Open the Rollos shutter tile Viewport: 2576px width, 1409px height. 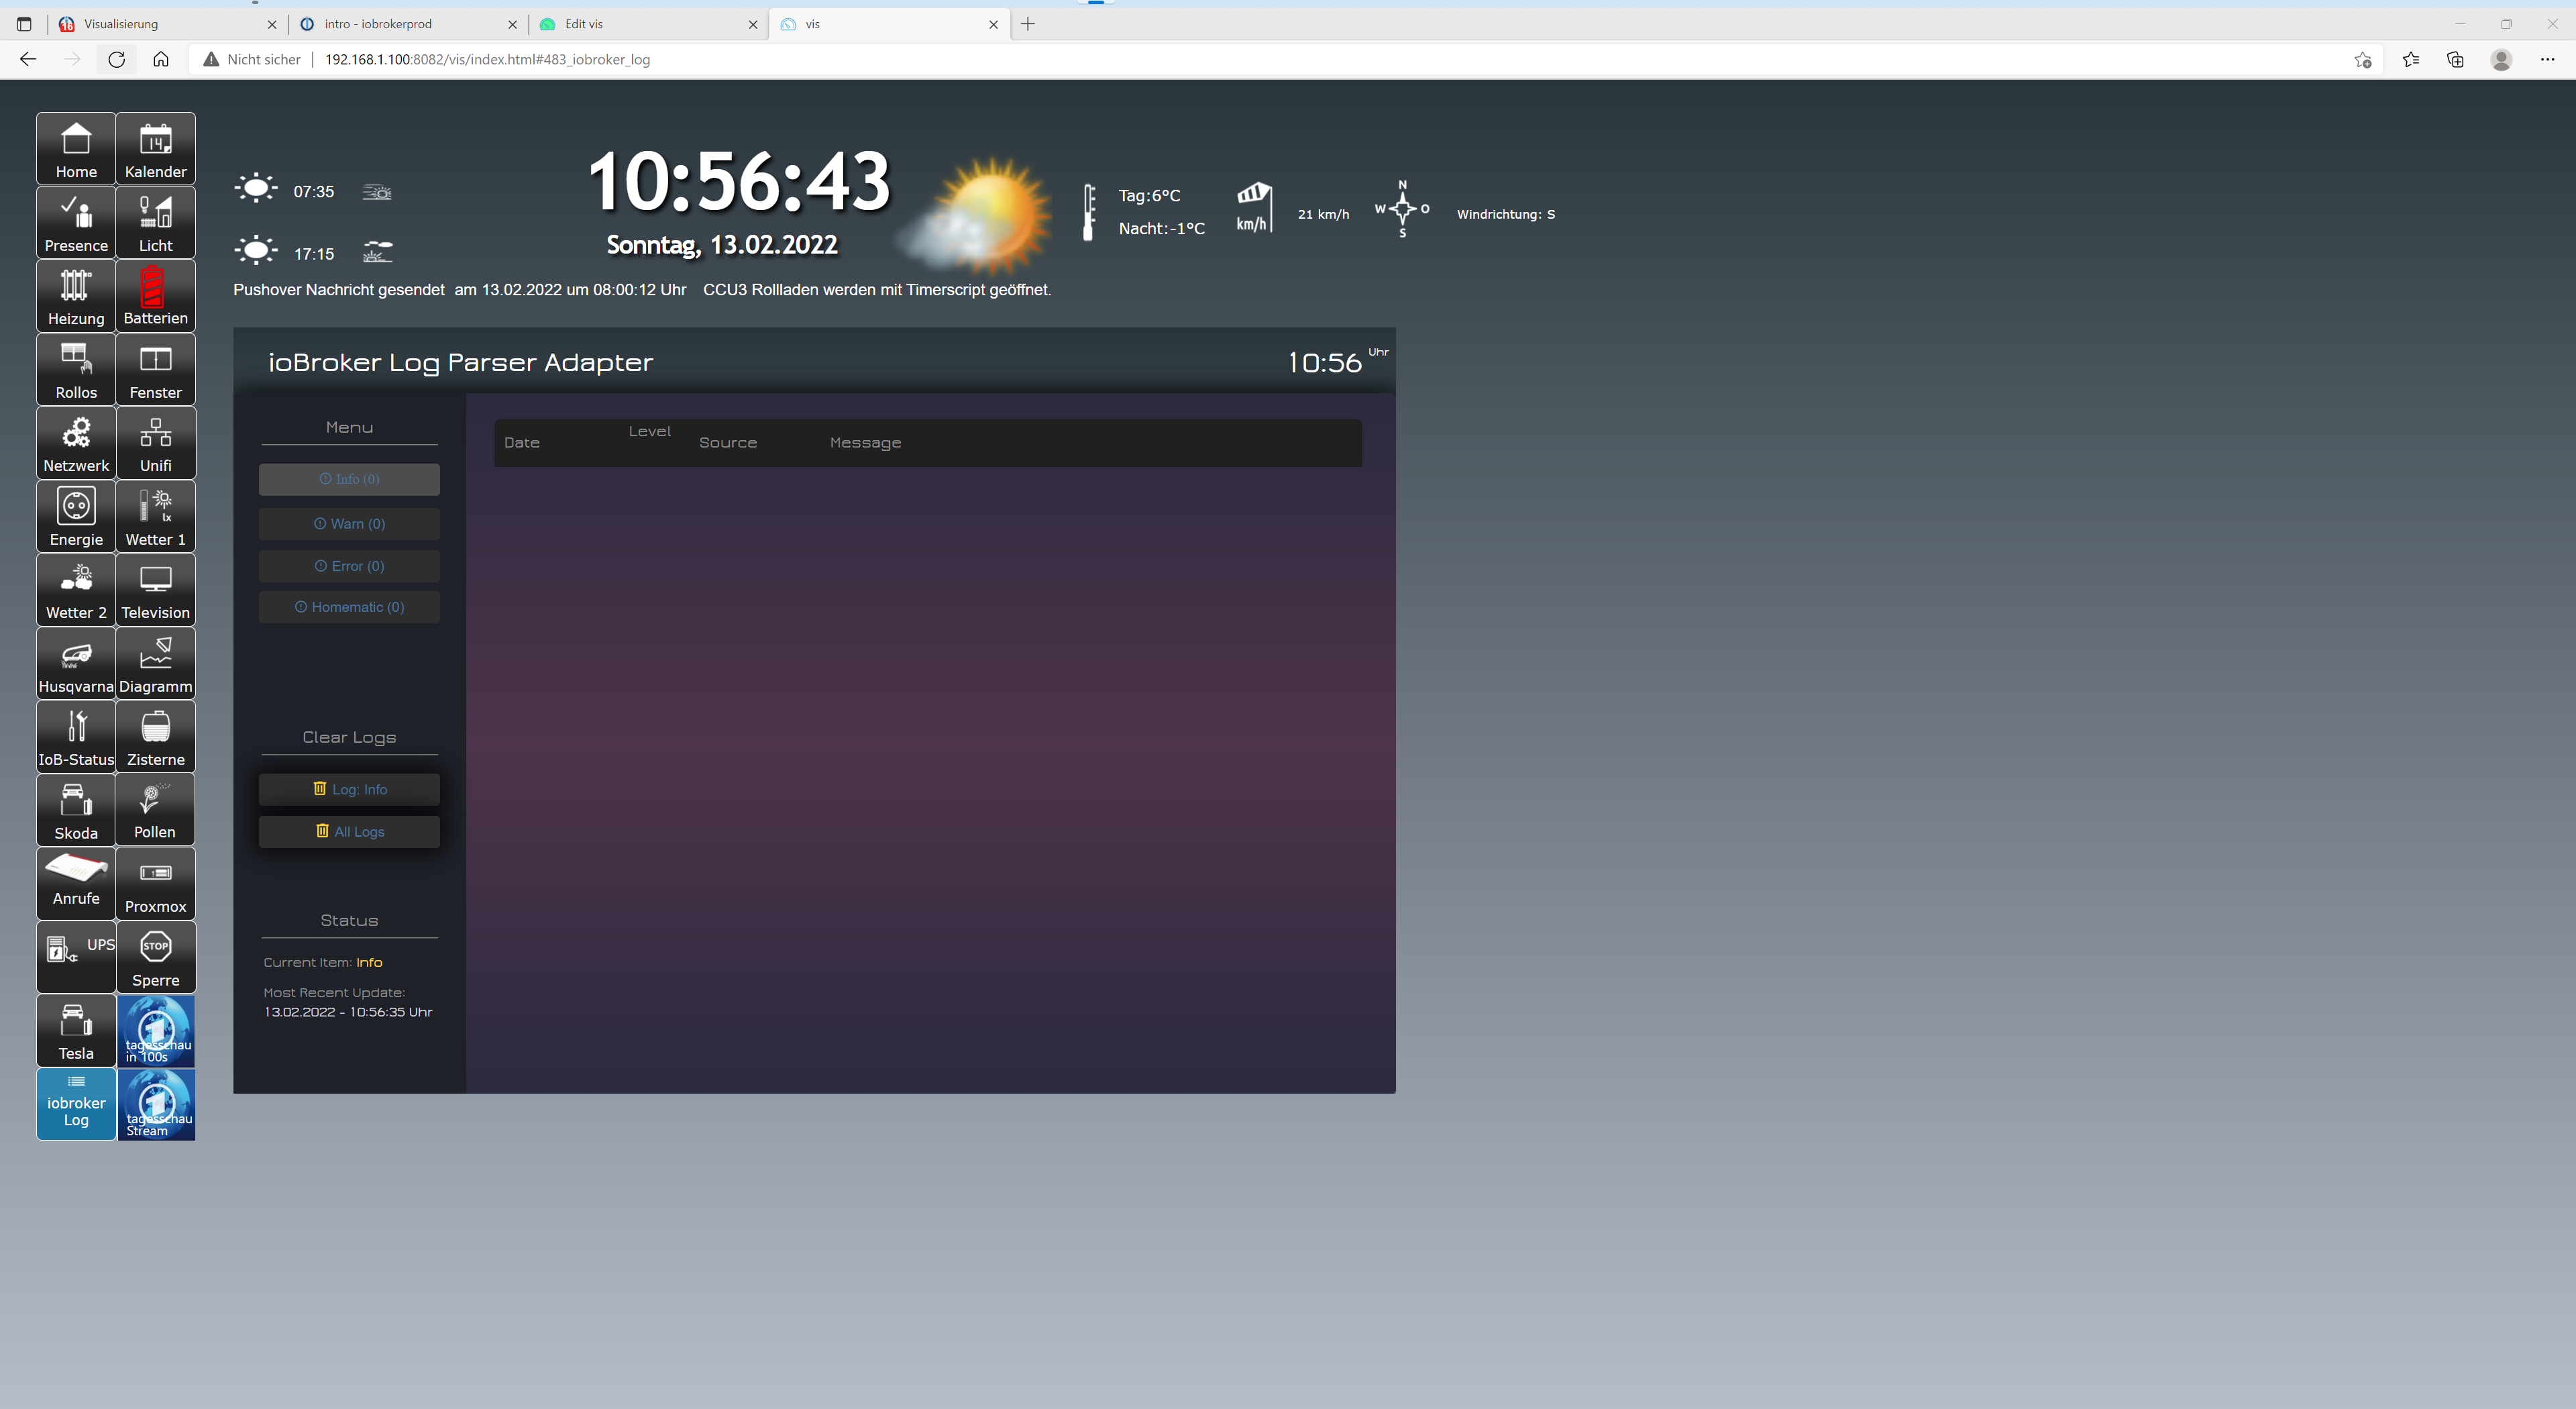coord(76,369)
